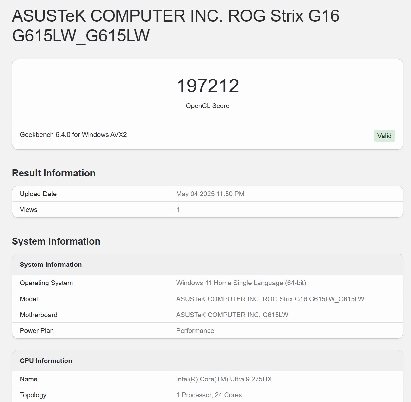
Task: Click the May 04 2025 upload date value
Action: coord(210,194)
